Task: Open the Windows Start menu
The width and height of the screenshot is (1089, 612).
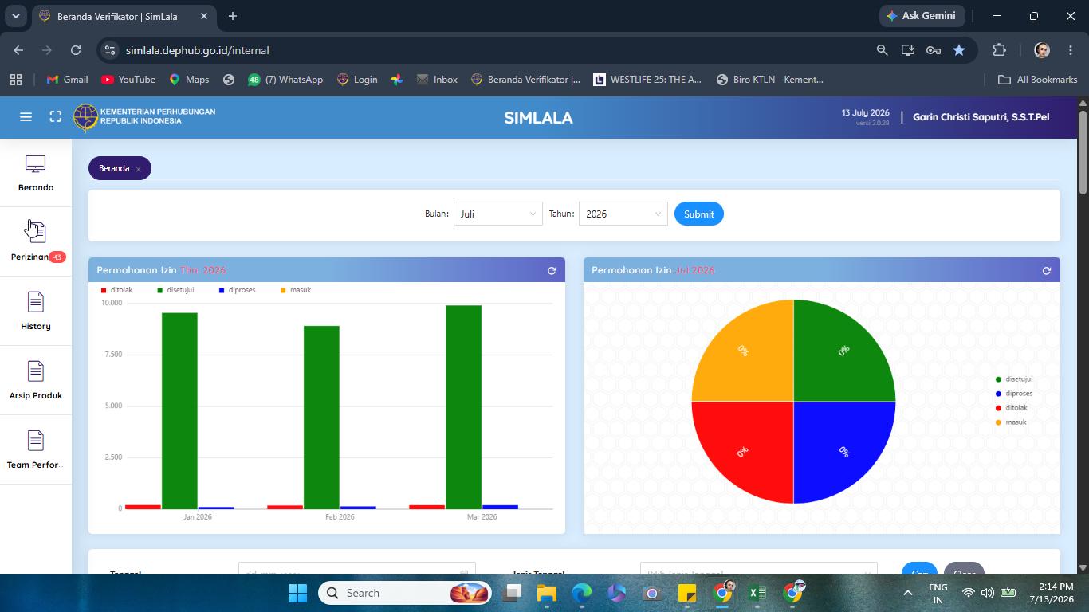Action: 297,593
